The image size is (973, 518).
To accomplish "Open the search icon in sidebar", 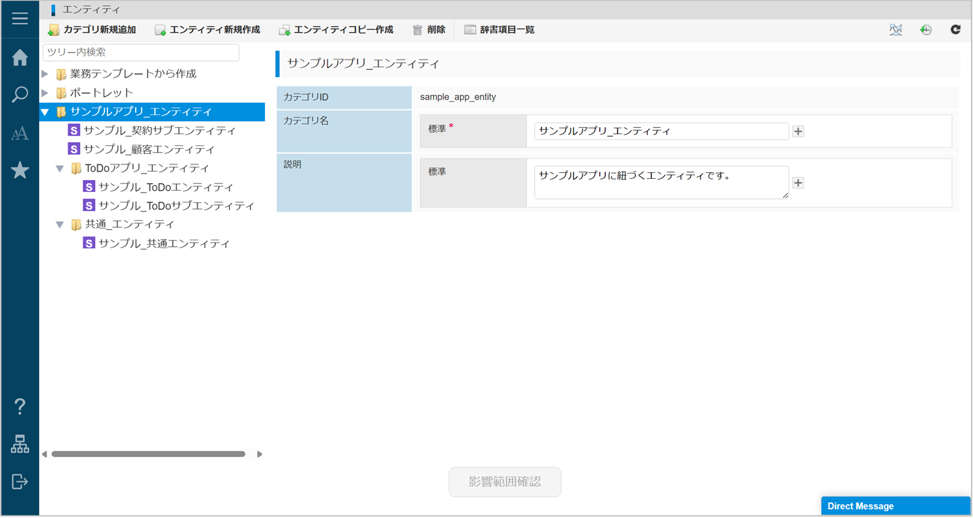I will pyautogui.click(x=20, y=95).
